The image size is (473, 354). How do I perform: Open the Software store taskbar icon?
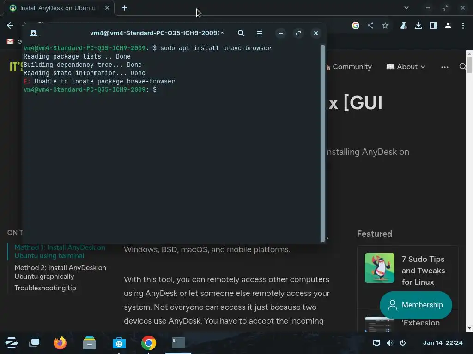[119, 343]
